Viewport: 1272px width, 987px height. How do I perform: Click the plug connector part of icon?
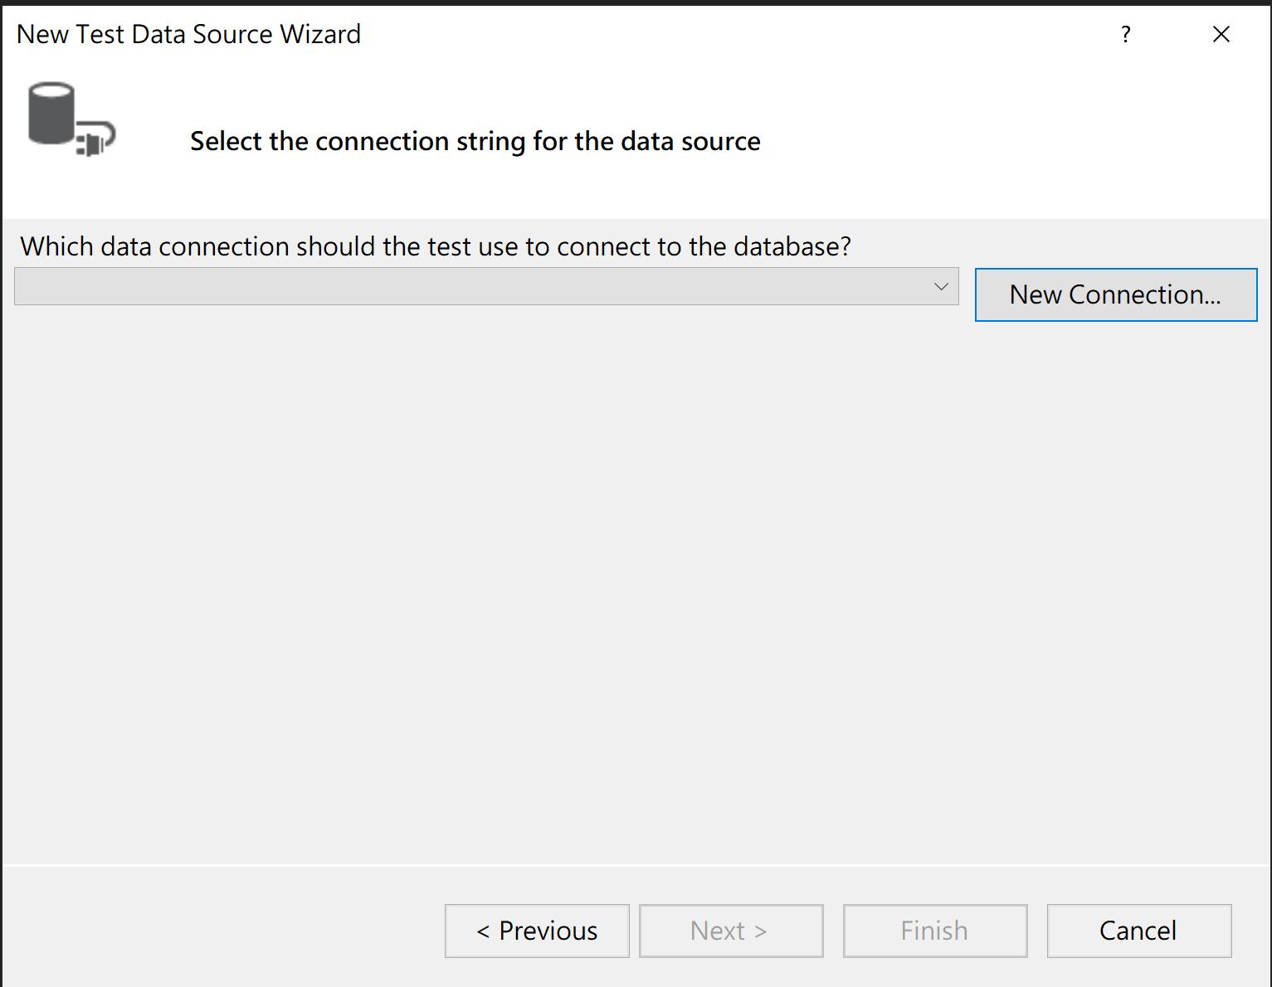[95, 139]
